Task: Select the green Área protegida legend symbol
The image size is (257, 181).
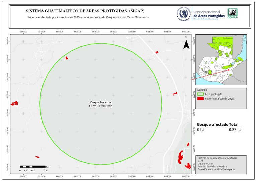Action: coord(200,94)
